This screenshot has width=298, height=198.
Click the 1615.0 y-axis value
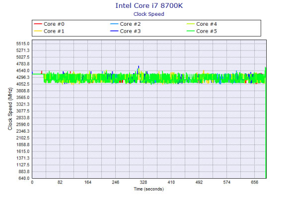(23, 151)
